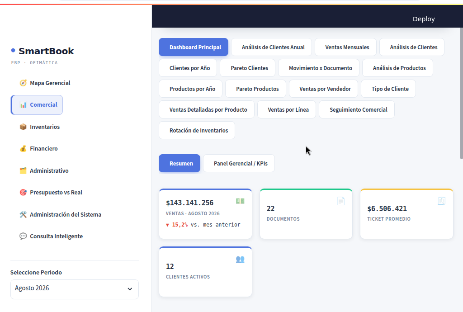Viewport: 463px width, 312px height.
Task: Click the DOCUMENTOS label
Action: pyautogui.click(x=283, y=219)
